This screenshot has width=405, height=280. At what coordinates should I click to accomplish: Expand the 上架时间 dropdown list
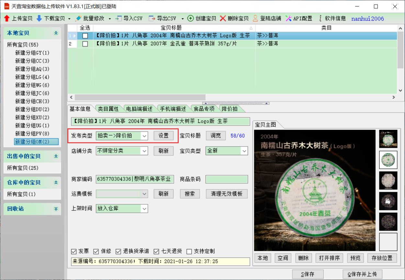coord(144,209)
